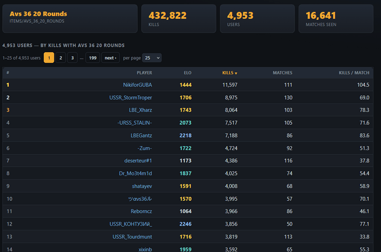Open USSR_Tourdmunt player profile

(132, 237)
